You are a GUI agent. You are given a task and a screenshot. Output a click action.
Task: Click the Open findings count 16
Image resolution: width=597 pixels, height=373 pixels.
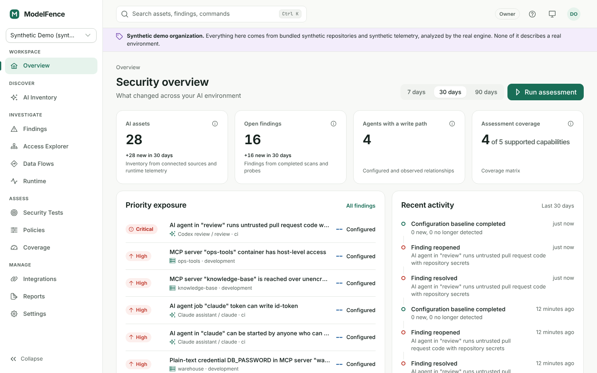point(252,140)
